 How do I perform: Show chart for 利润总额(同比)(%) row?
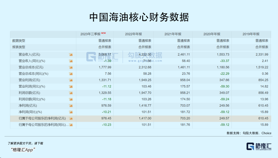point(71,99)
